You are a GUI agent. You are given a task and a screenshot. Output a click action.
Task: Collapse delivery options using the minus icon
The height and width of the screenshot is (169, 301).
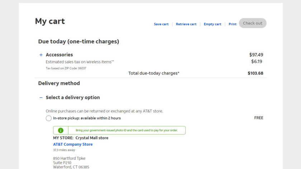tap(41, 98)
